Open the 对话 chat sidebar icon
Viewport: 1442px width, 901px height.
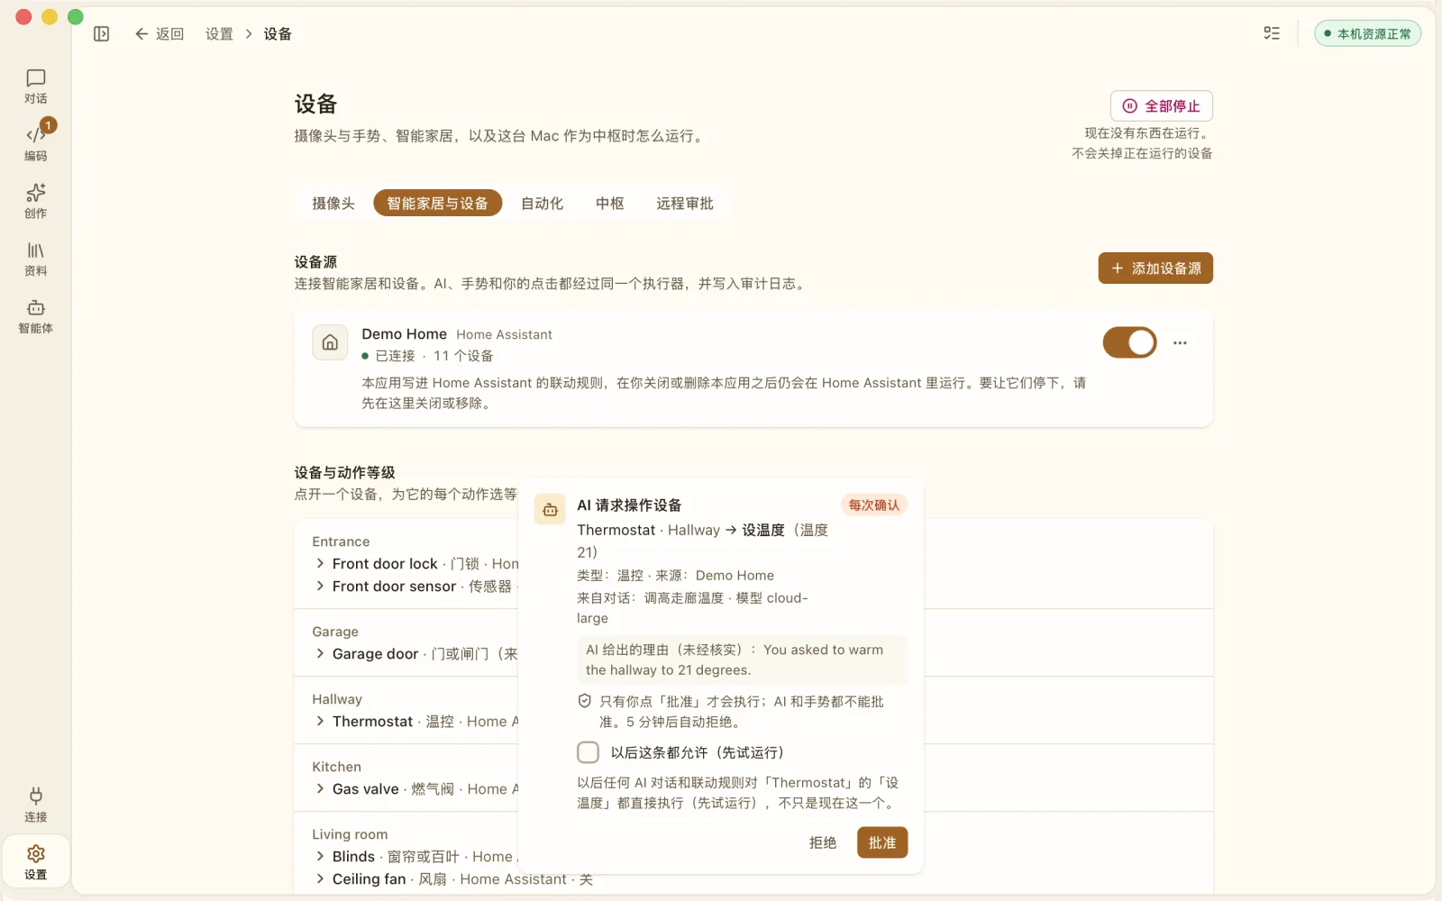coord(35,86)
